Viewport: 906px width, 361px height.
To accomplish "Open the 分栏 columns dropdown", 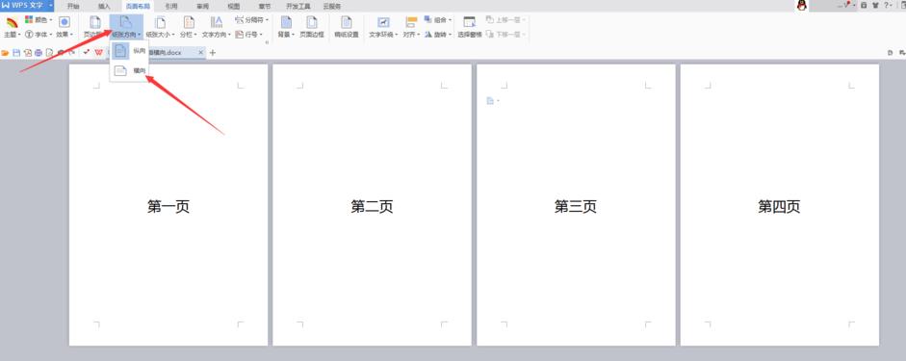I will point(189,27).
